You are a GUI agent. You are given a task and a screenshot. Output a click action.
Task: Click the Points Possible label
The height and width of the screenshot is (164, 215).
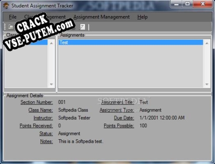119,126
